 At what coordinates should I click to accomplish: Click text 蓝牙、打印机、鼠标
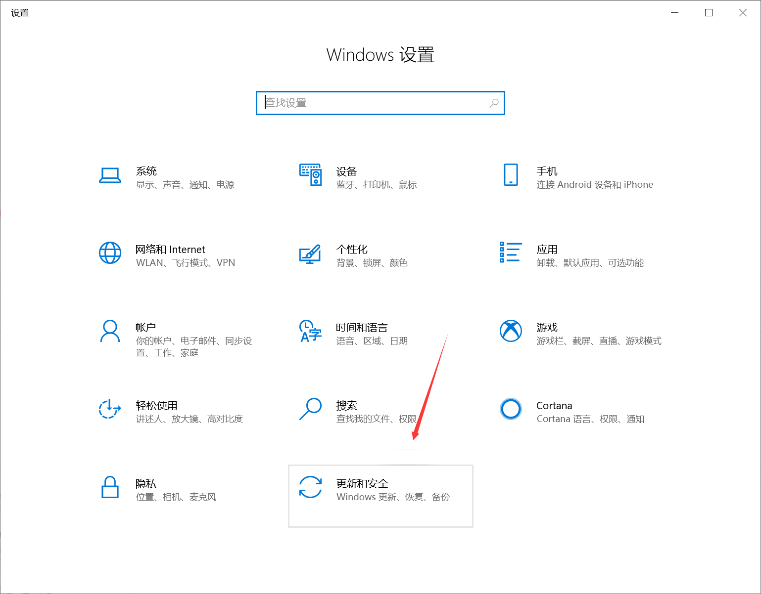click(377, 185)
